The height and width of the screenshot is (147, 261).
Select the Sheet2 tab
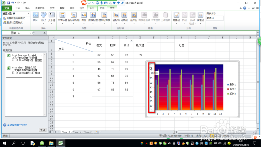77,132
